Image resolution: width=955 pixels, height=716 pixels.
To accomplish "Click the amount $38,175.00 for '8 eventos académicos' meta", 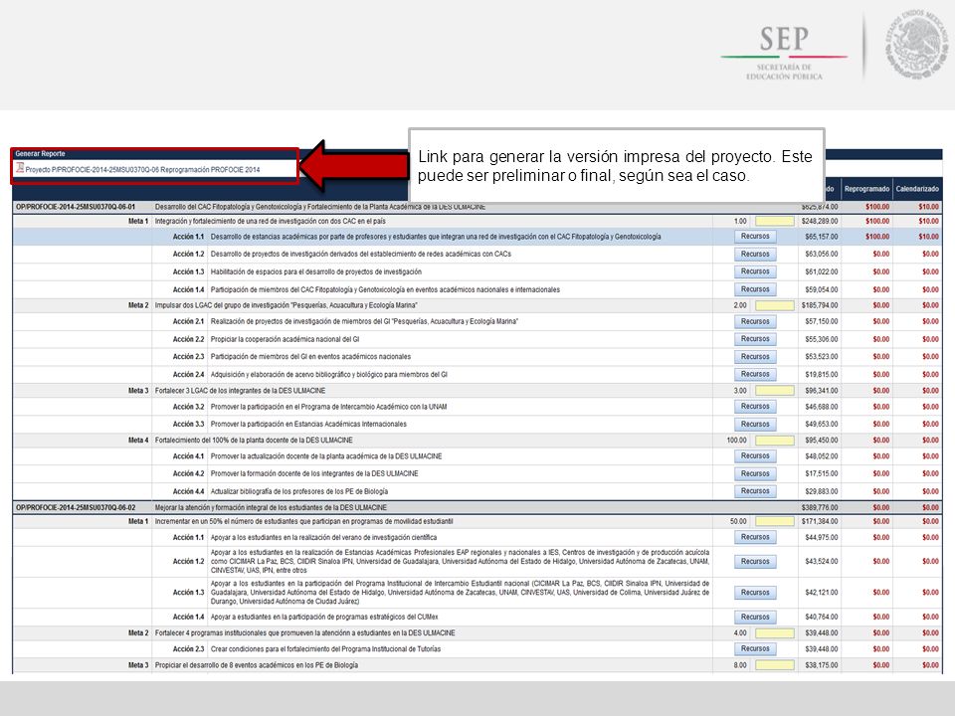I will (x=821, y=665).
